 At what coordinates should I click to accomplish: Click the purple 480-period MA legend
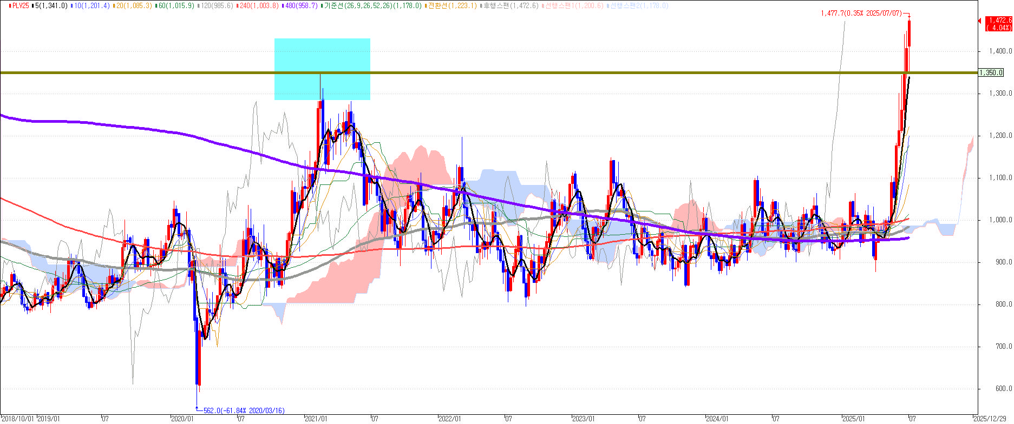(300, 5)
